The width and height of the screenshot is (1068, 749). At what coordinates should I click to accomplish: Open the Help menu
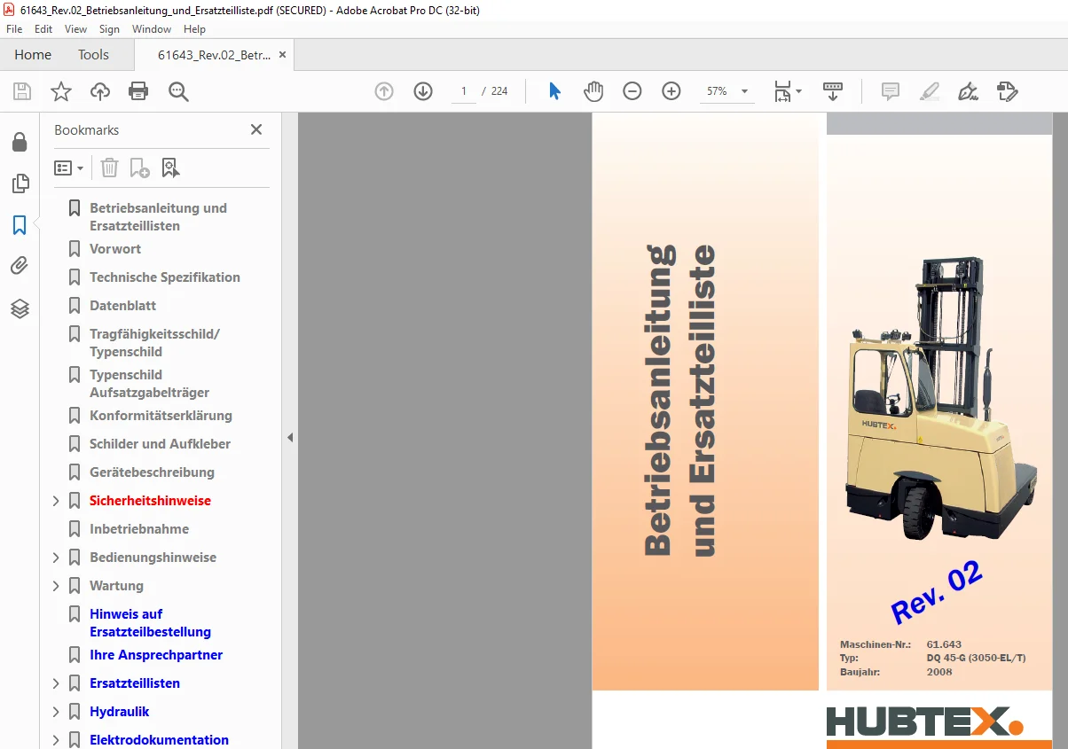(194, 29)
